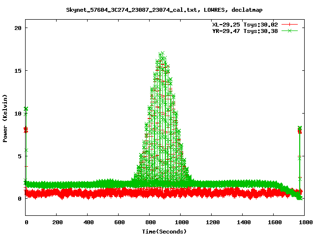The image size is (315, 236).
Task: Click the x-axis tick label 400
Action: [x=89, y=222]
